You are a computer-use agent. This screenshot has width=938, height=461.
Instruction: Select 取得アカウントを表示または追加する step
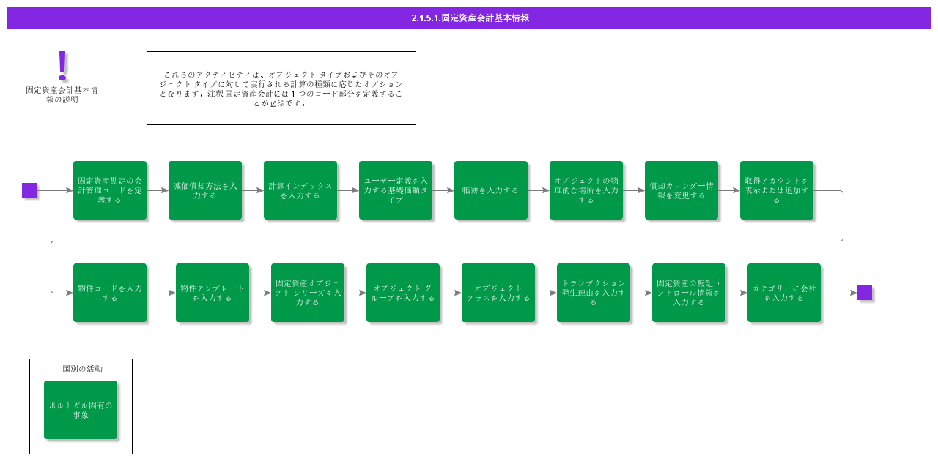tap(777, 190)
